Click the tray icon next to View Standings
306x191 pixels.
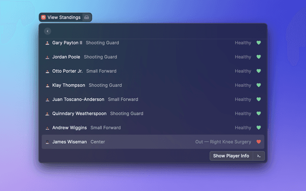pyautogui.click(x=86, y=18)
